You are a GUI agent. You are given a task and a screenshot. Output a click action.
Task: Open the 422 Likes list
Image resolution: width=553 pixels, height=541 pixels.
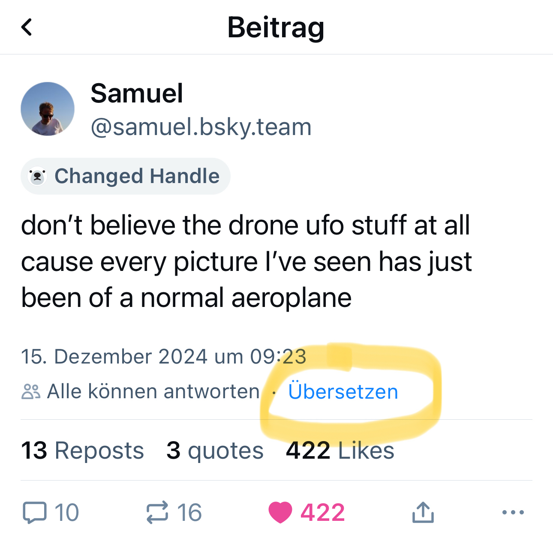[x=340, y=451]
